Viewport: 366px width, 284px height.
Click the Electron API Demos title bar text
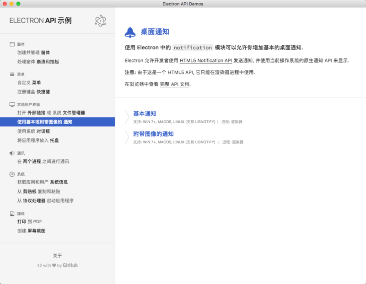point(183,4)
